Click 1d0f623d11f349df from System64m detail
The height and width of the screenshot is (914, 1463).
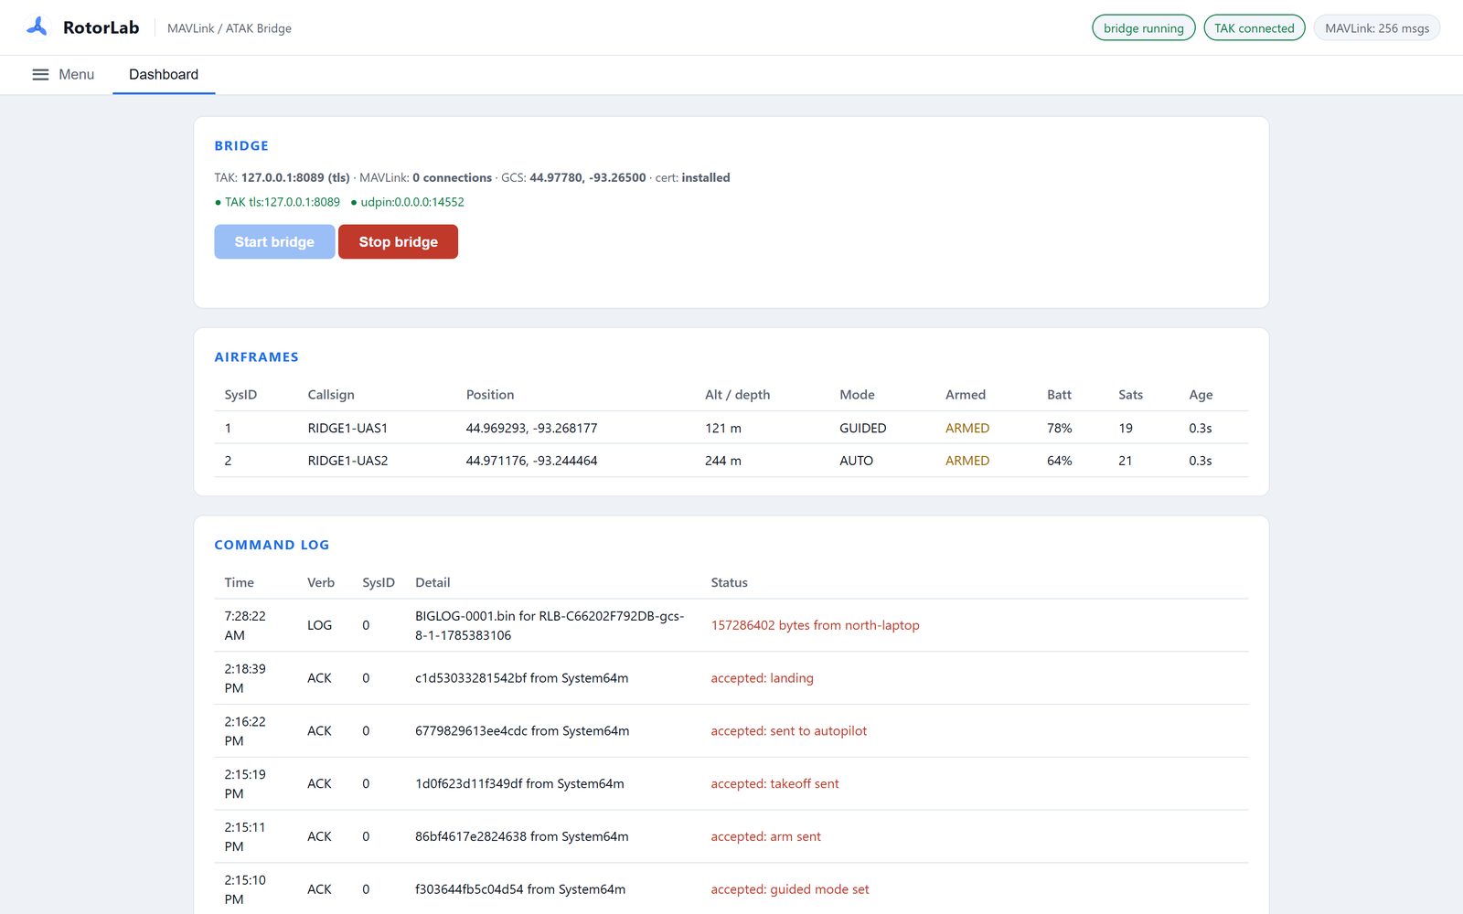click(x=519, y=784)
